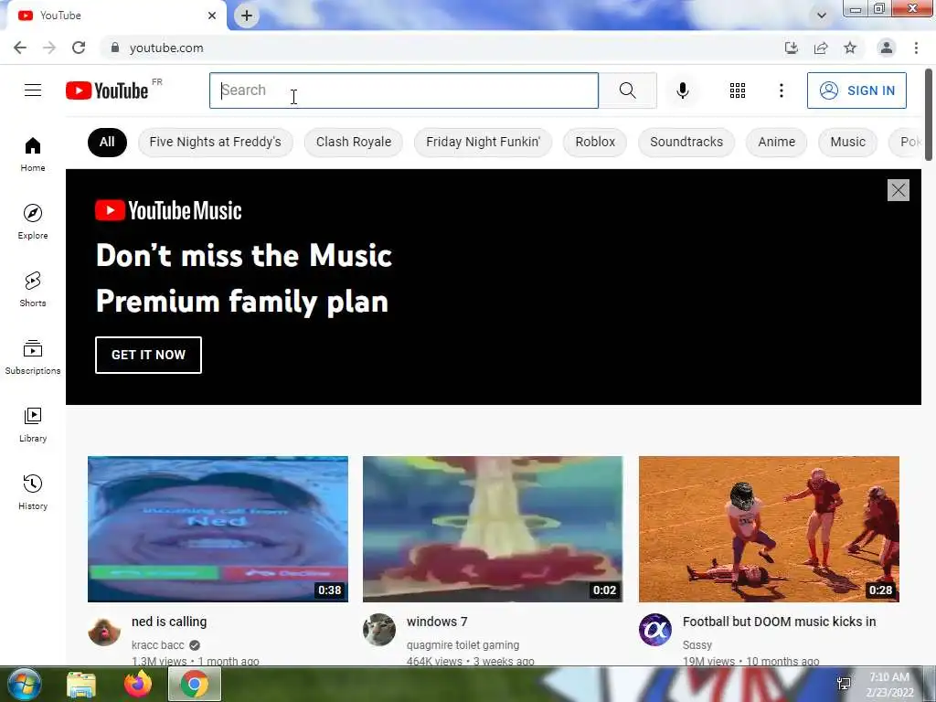Close the YouTube Music banner

[898, 190]
